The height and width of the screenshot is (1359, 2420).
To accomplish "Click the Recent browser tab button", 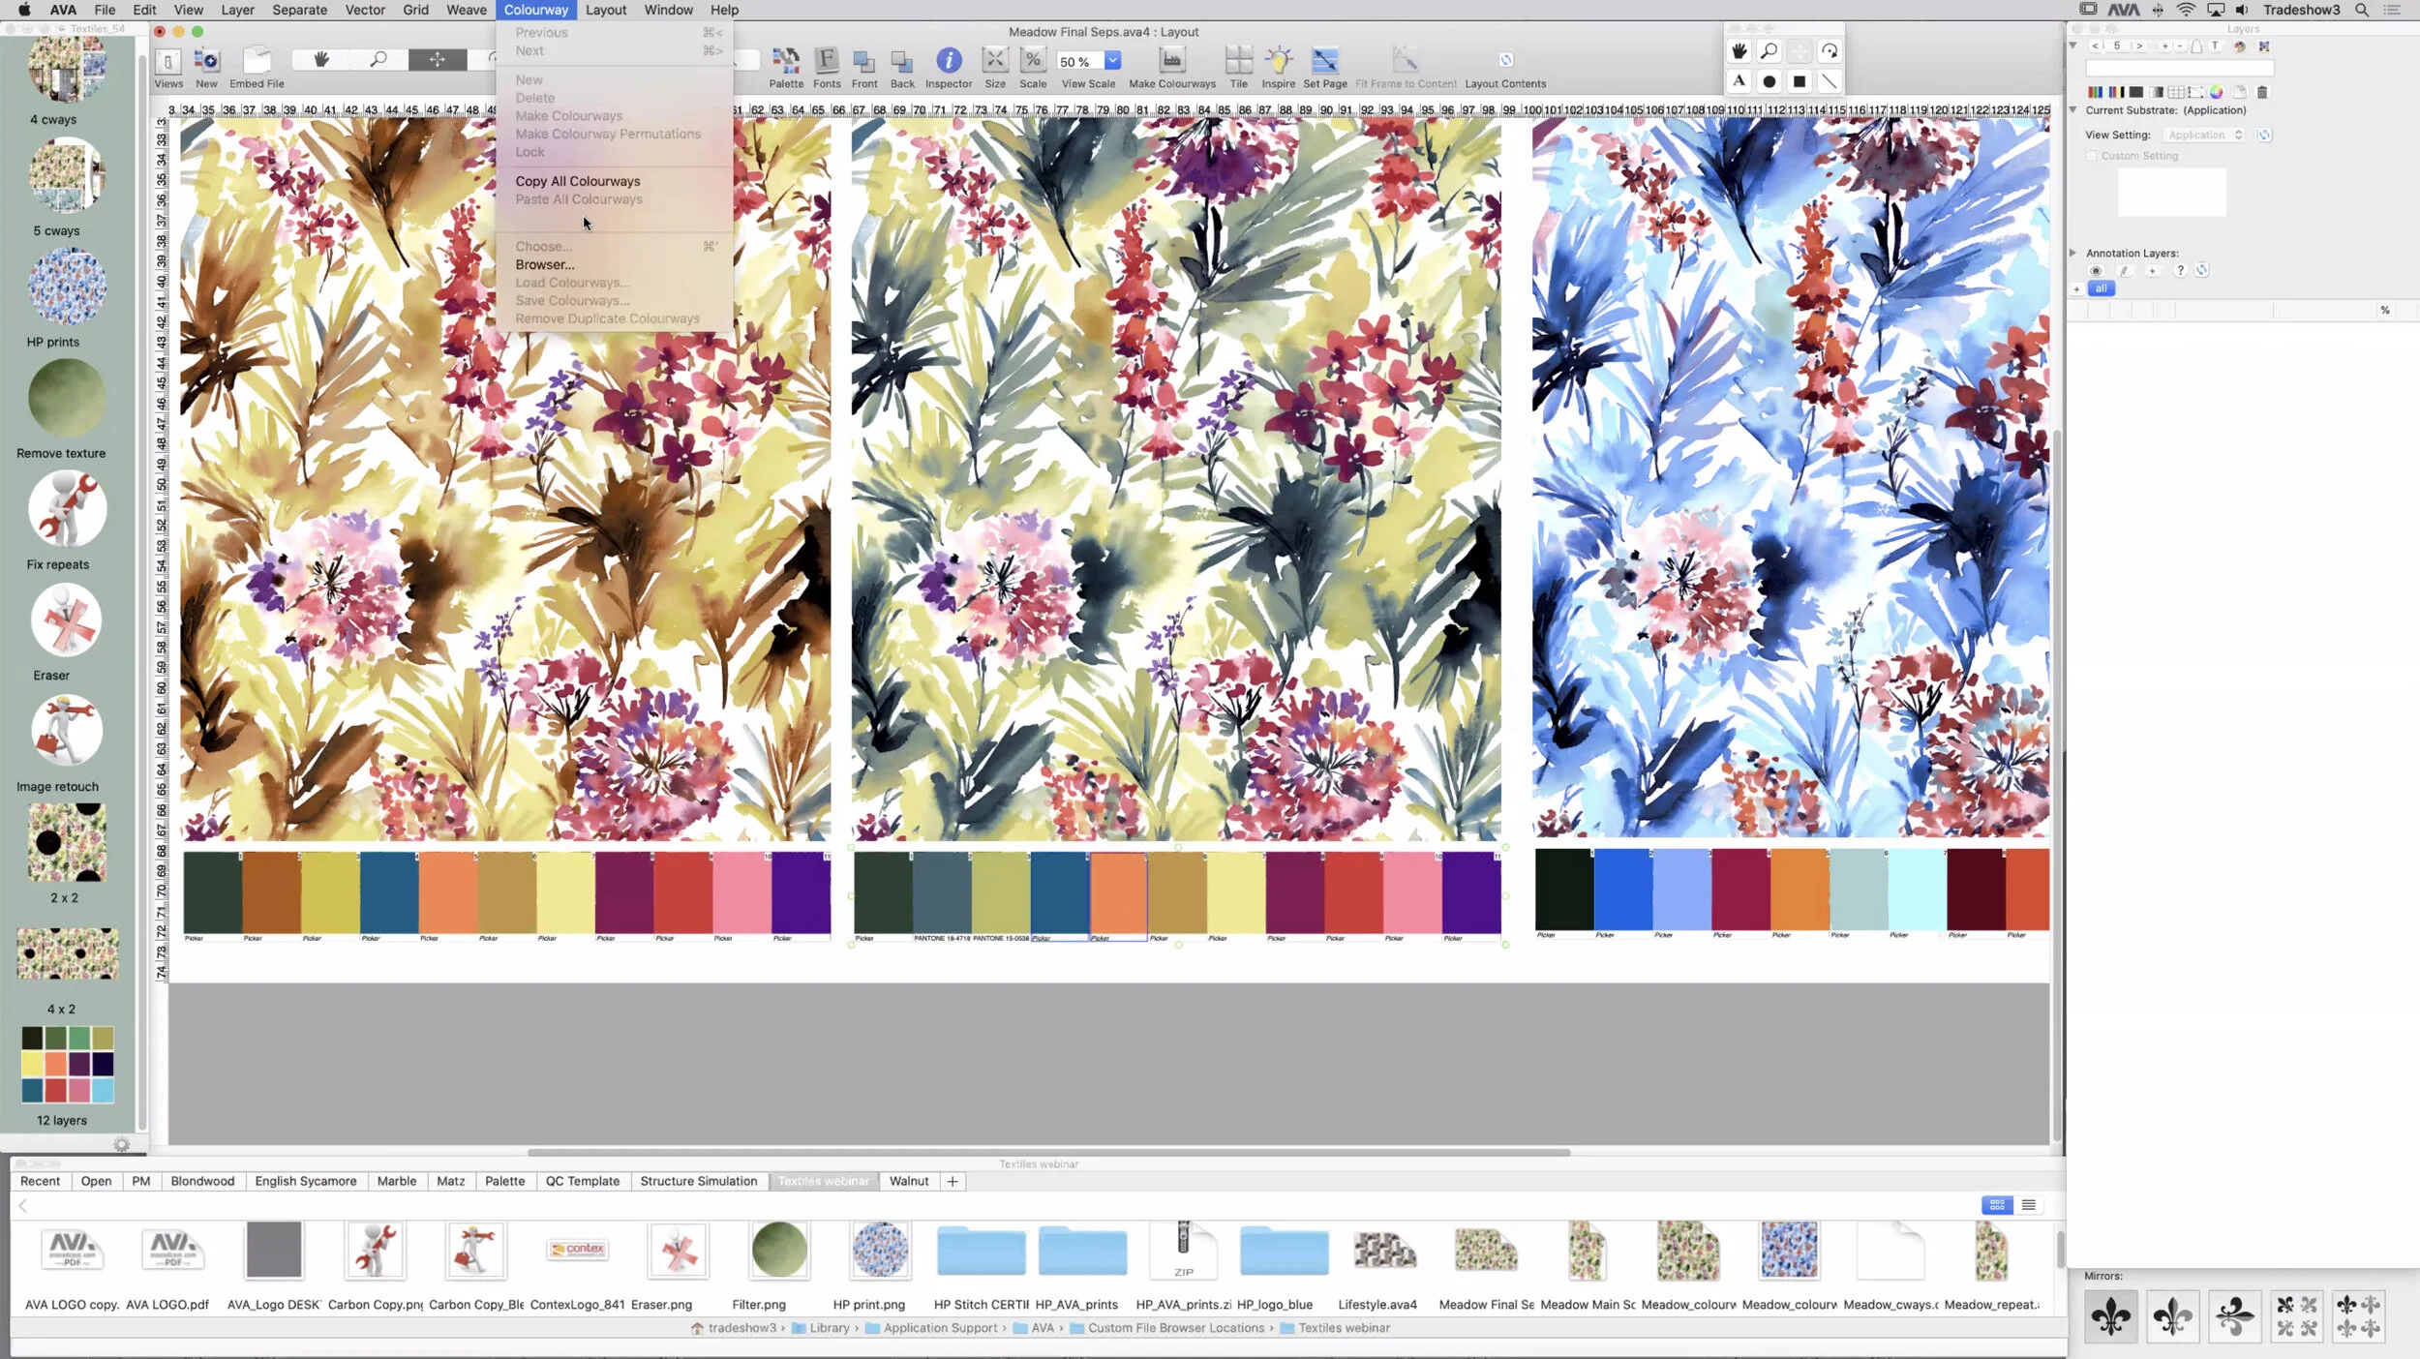I will point(40,1182).
